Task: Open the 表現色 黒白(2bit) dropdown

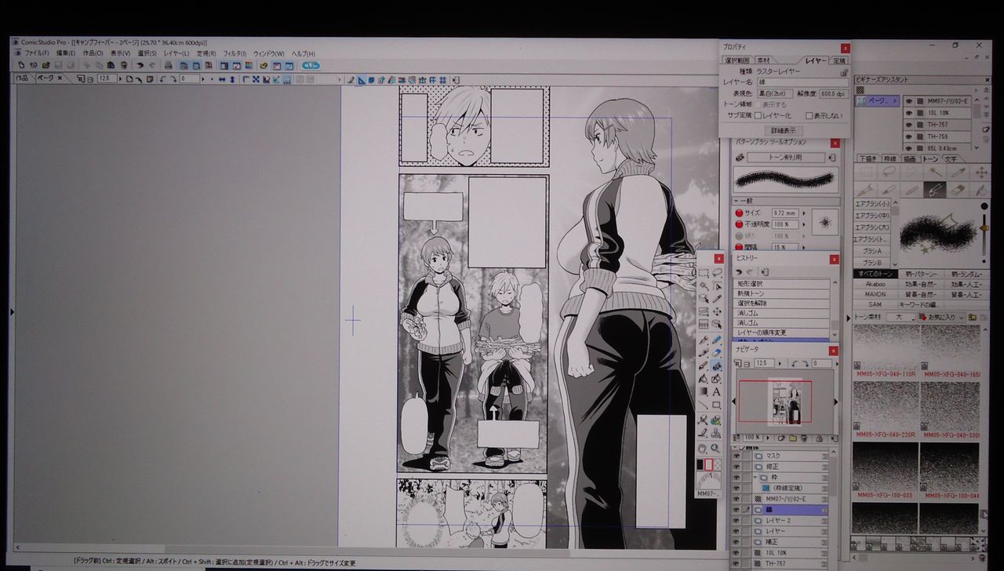Action: (x=774, y=93)
